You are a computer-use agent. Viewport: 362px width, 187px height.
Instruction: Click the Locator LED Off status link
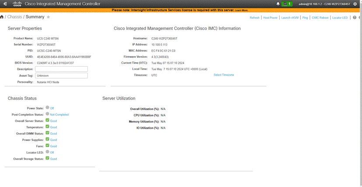point(52,152)
